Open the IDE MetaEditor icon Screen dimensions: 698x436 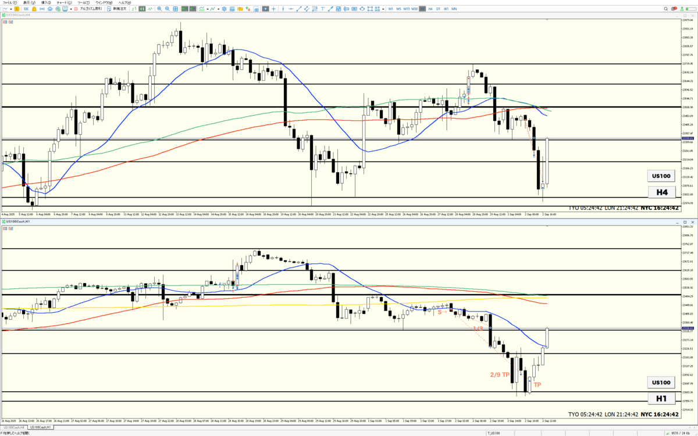tap(26, 9)
